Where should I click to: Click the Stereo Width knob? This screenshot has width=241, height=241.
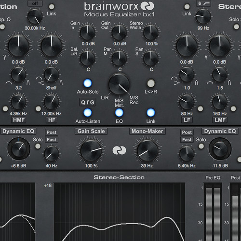(x=151, y=33)
